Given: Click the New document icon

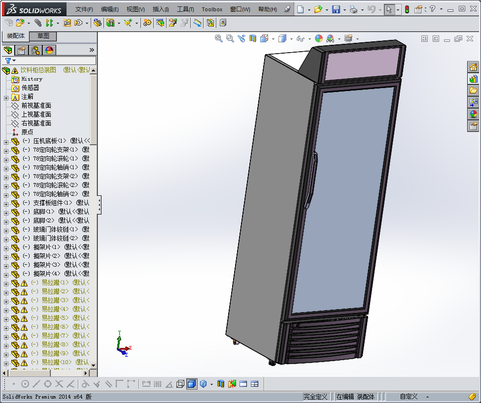Looking at the screenshot, I should point(300,9).
